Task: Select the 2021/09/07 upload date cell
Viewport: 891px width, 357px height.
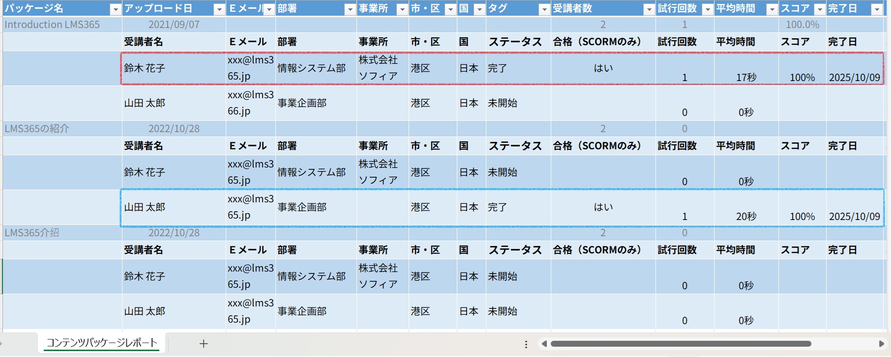Action: pos(174,25)
